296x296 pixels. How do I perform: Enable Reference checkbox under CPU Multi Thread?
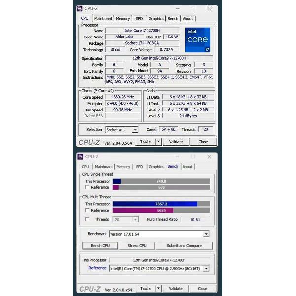click(x=88, y=210)
